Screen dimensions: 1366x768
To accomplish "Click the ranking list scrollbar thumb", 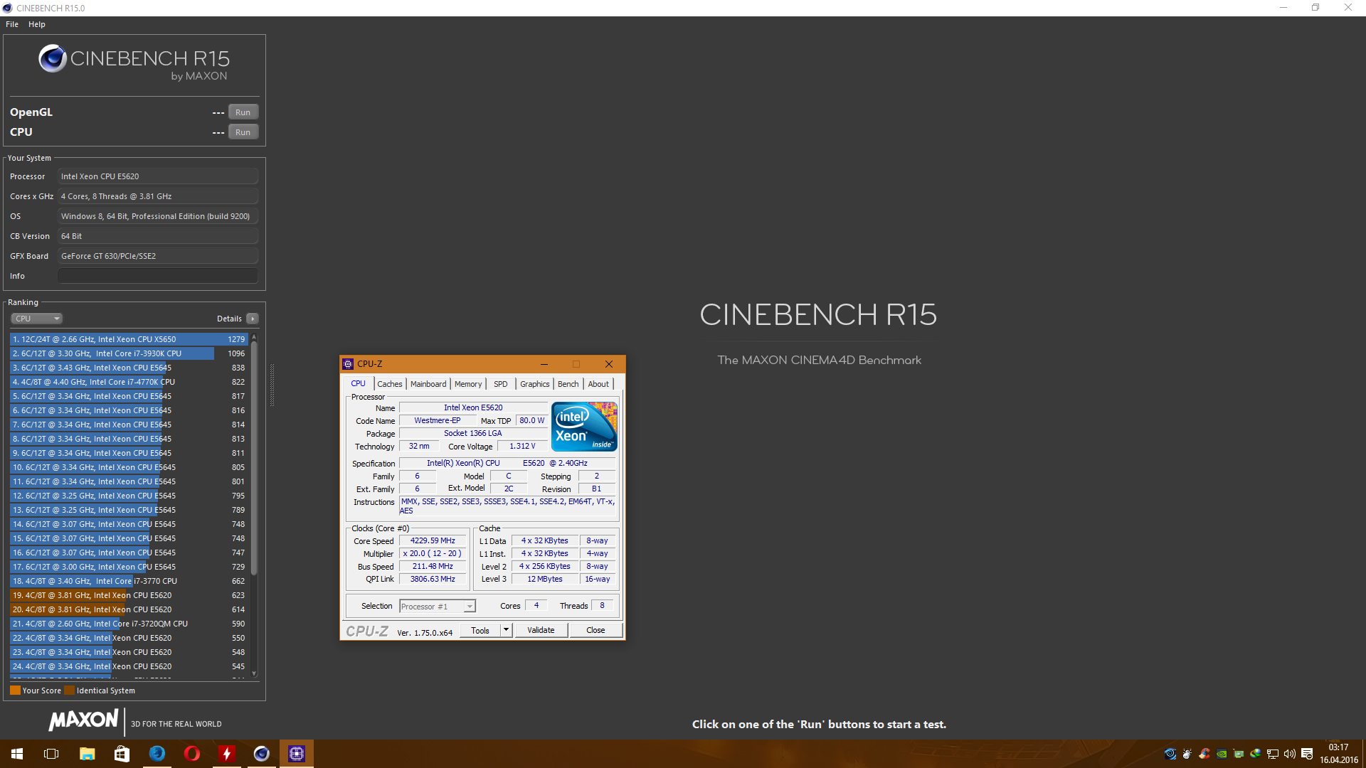I will tap(254, 459).
